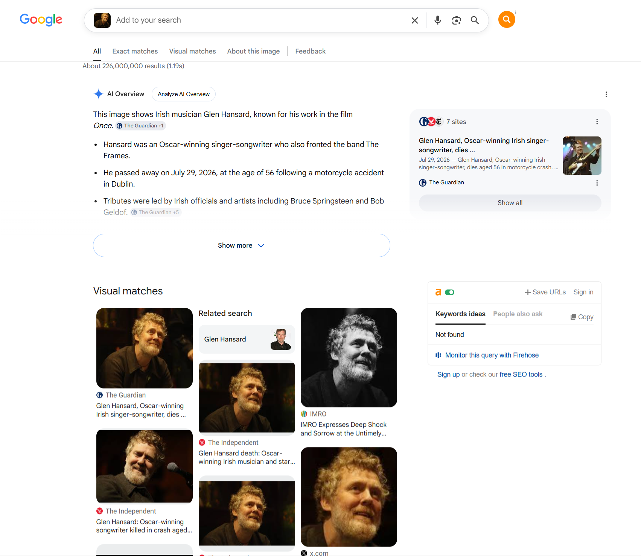Start voice search with microphone icon
The height and width of the screenshot is (556, 641).
point(437,20)
